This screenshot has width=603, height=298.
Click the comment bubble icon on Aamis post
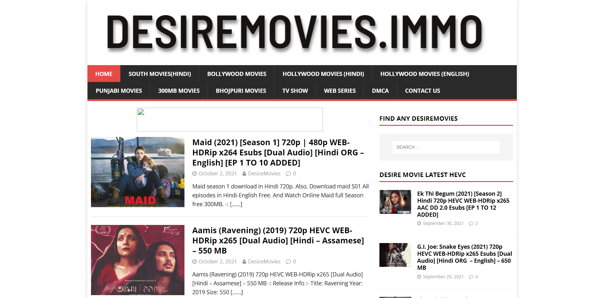coord(289,261)
